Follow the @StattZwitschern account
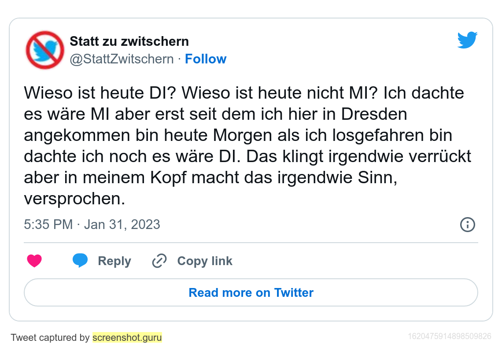 coord(205,59)
